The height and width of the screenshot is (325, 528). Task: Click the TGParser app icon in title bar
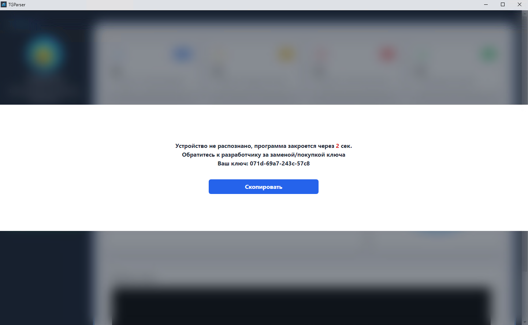4,4
